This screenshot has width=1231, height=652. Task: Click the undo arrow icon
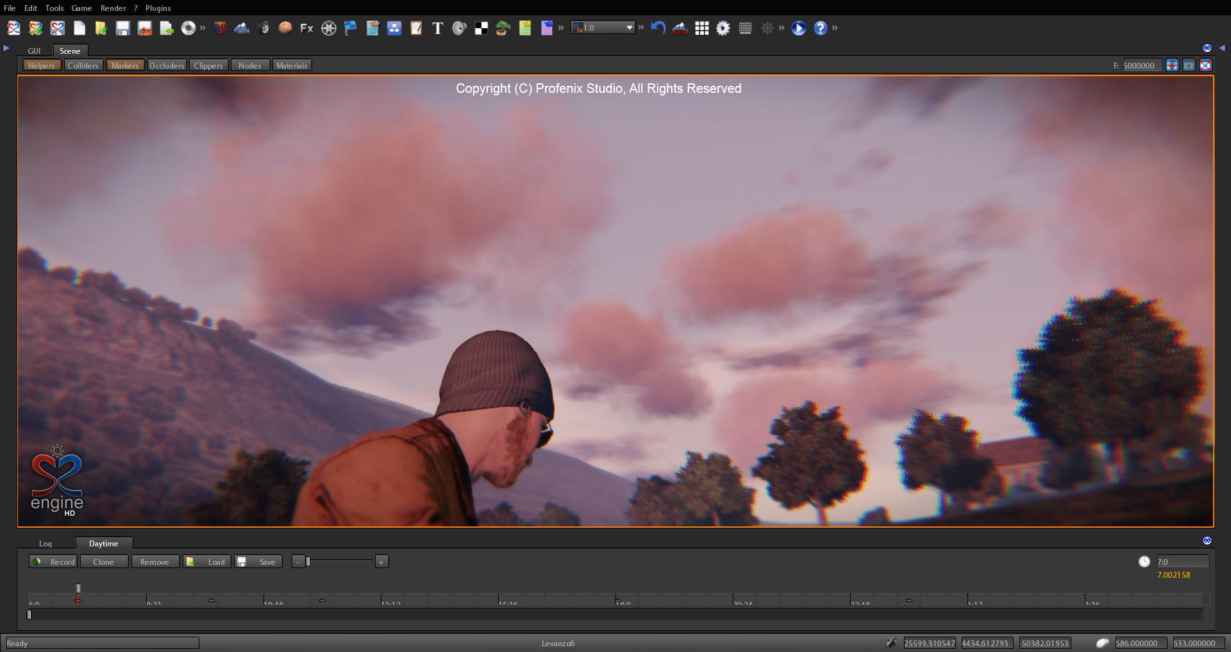coord(658,28)
